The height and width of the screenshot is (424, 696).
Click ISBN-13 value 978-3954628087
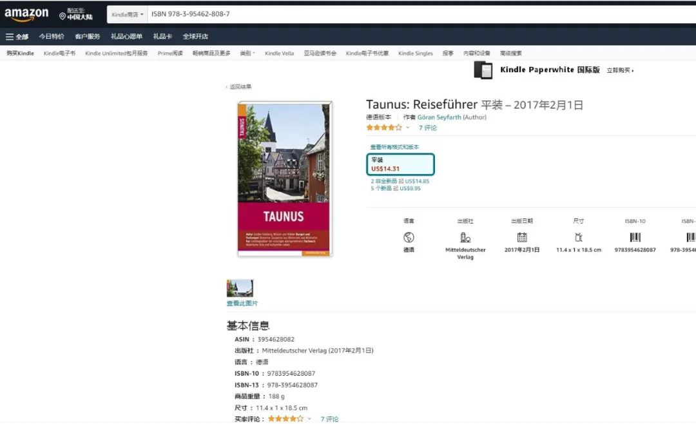tap(292, 385)
